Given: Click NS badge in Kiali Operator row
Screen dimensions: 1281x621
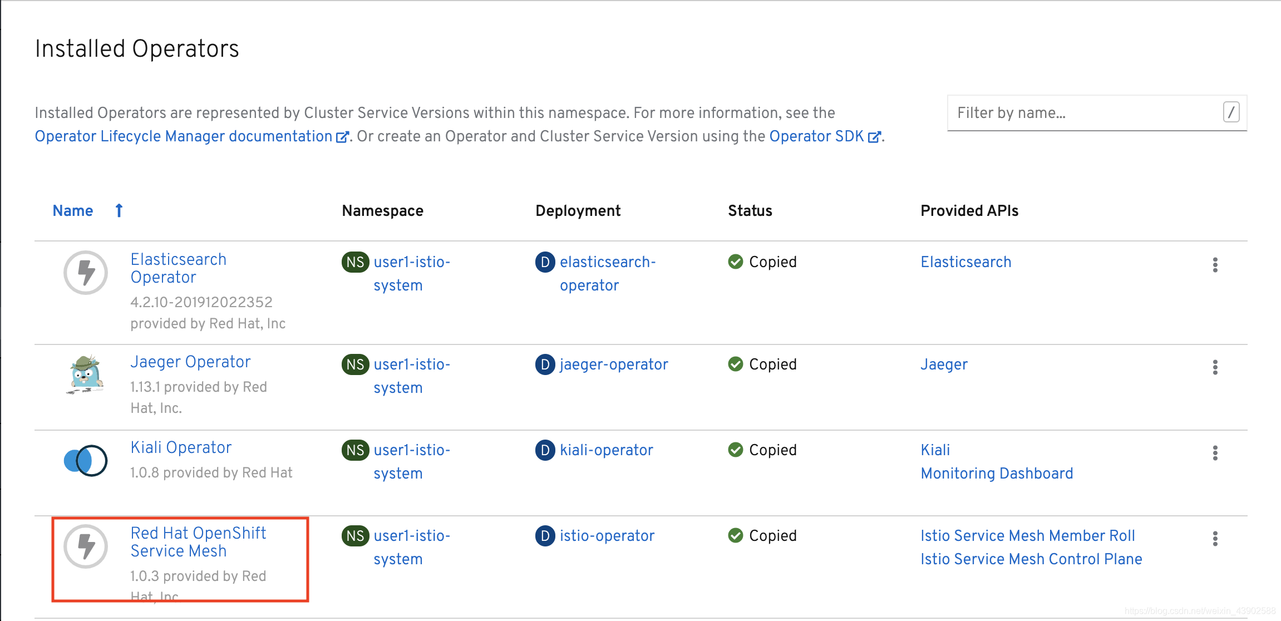Looking at the screenshot, I should (x=355, y=450).
